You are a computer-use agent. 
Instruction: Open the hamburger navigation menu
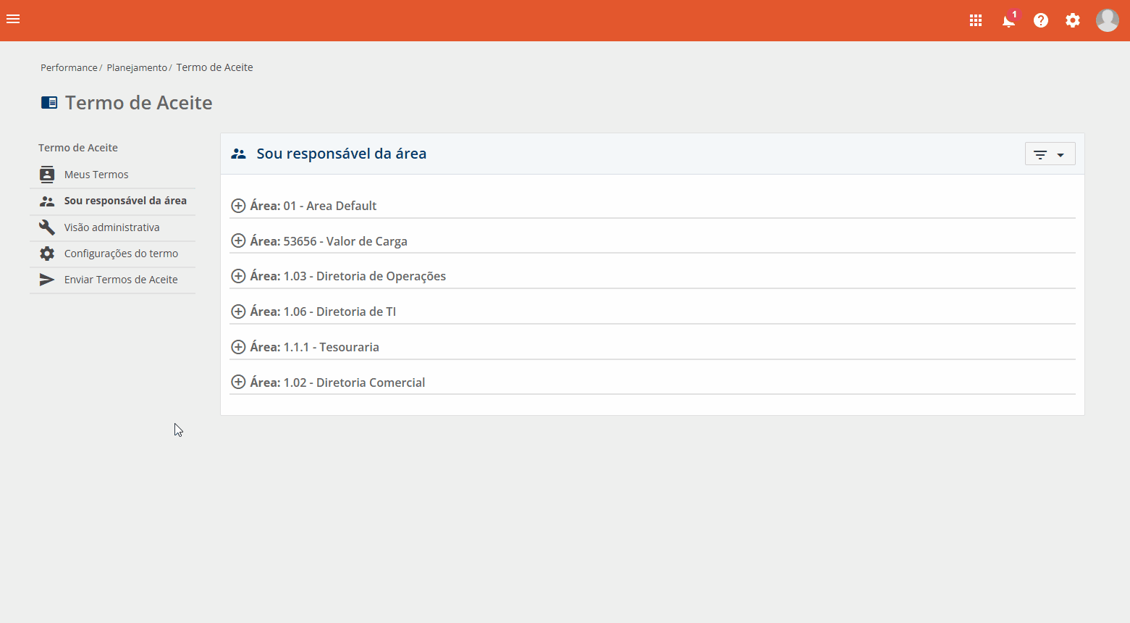click(x=13, y=20)
